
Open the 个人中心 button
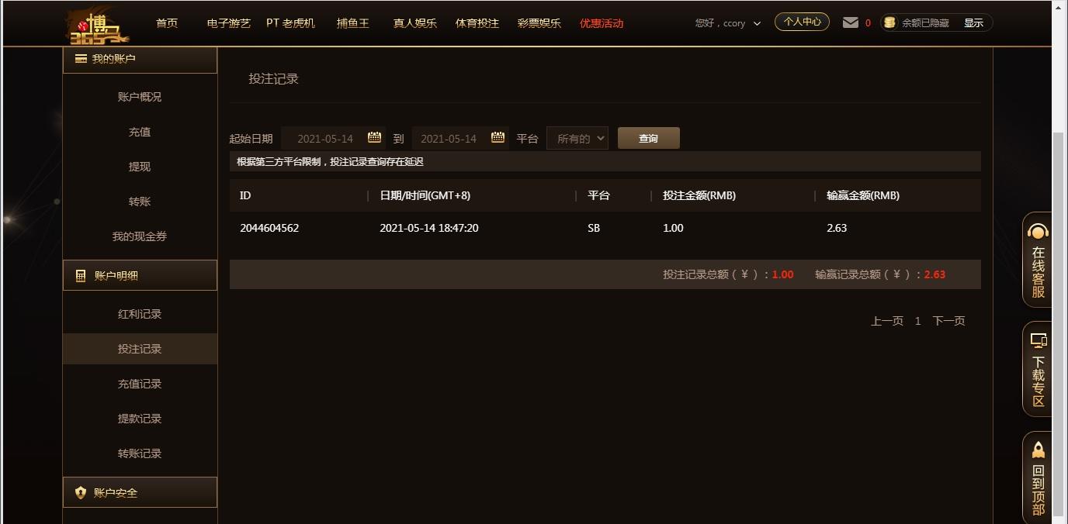coord(802,22)
